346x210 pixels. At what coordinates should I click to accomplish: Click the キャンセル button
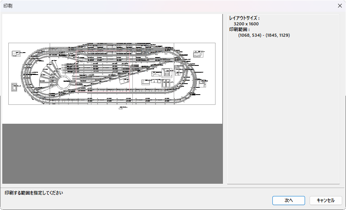point(326,200)
